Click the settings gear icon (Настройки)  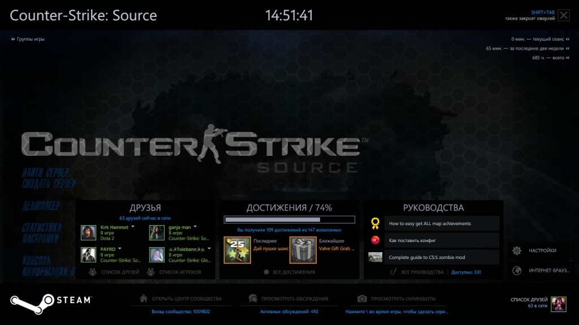(x=516, y=251)
